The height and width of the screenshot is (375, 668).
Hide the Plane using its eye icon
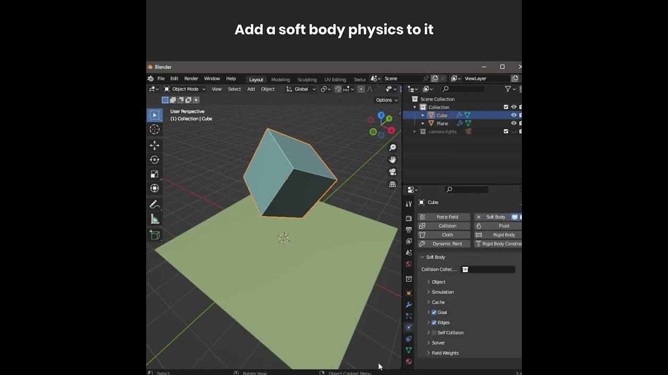click(514, 123)
